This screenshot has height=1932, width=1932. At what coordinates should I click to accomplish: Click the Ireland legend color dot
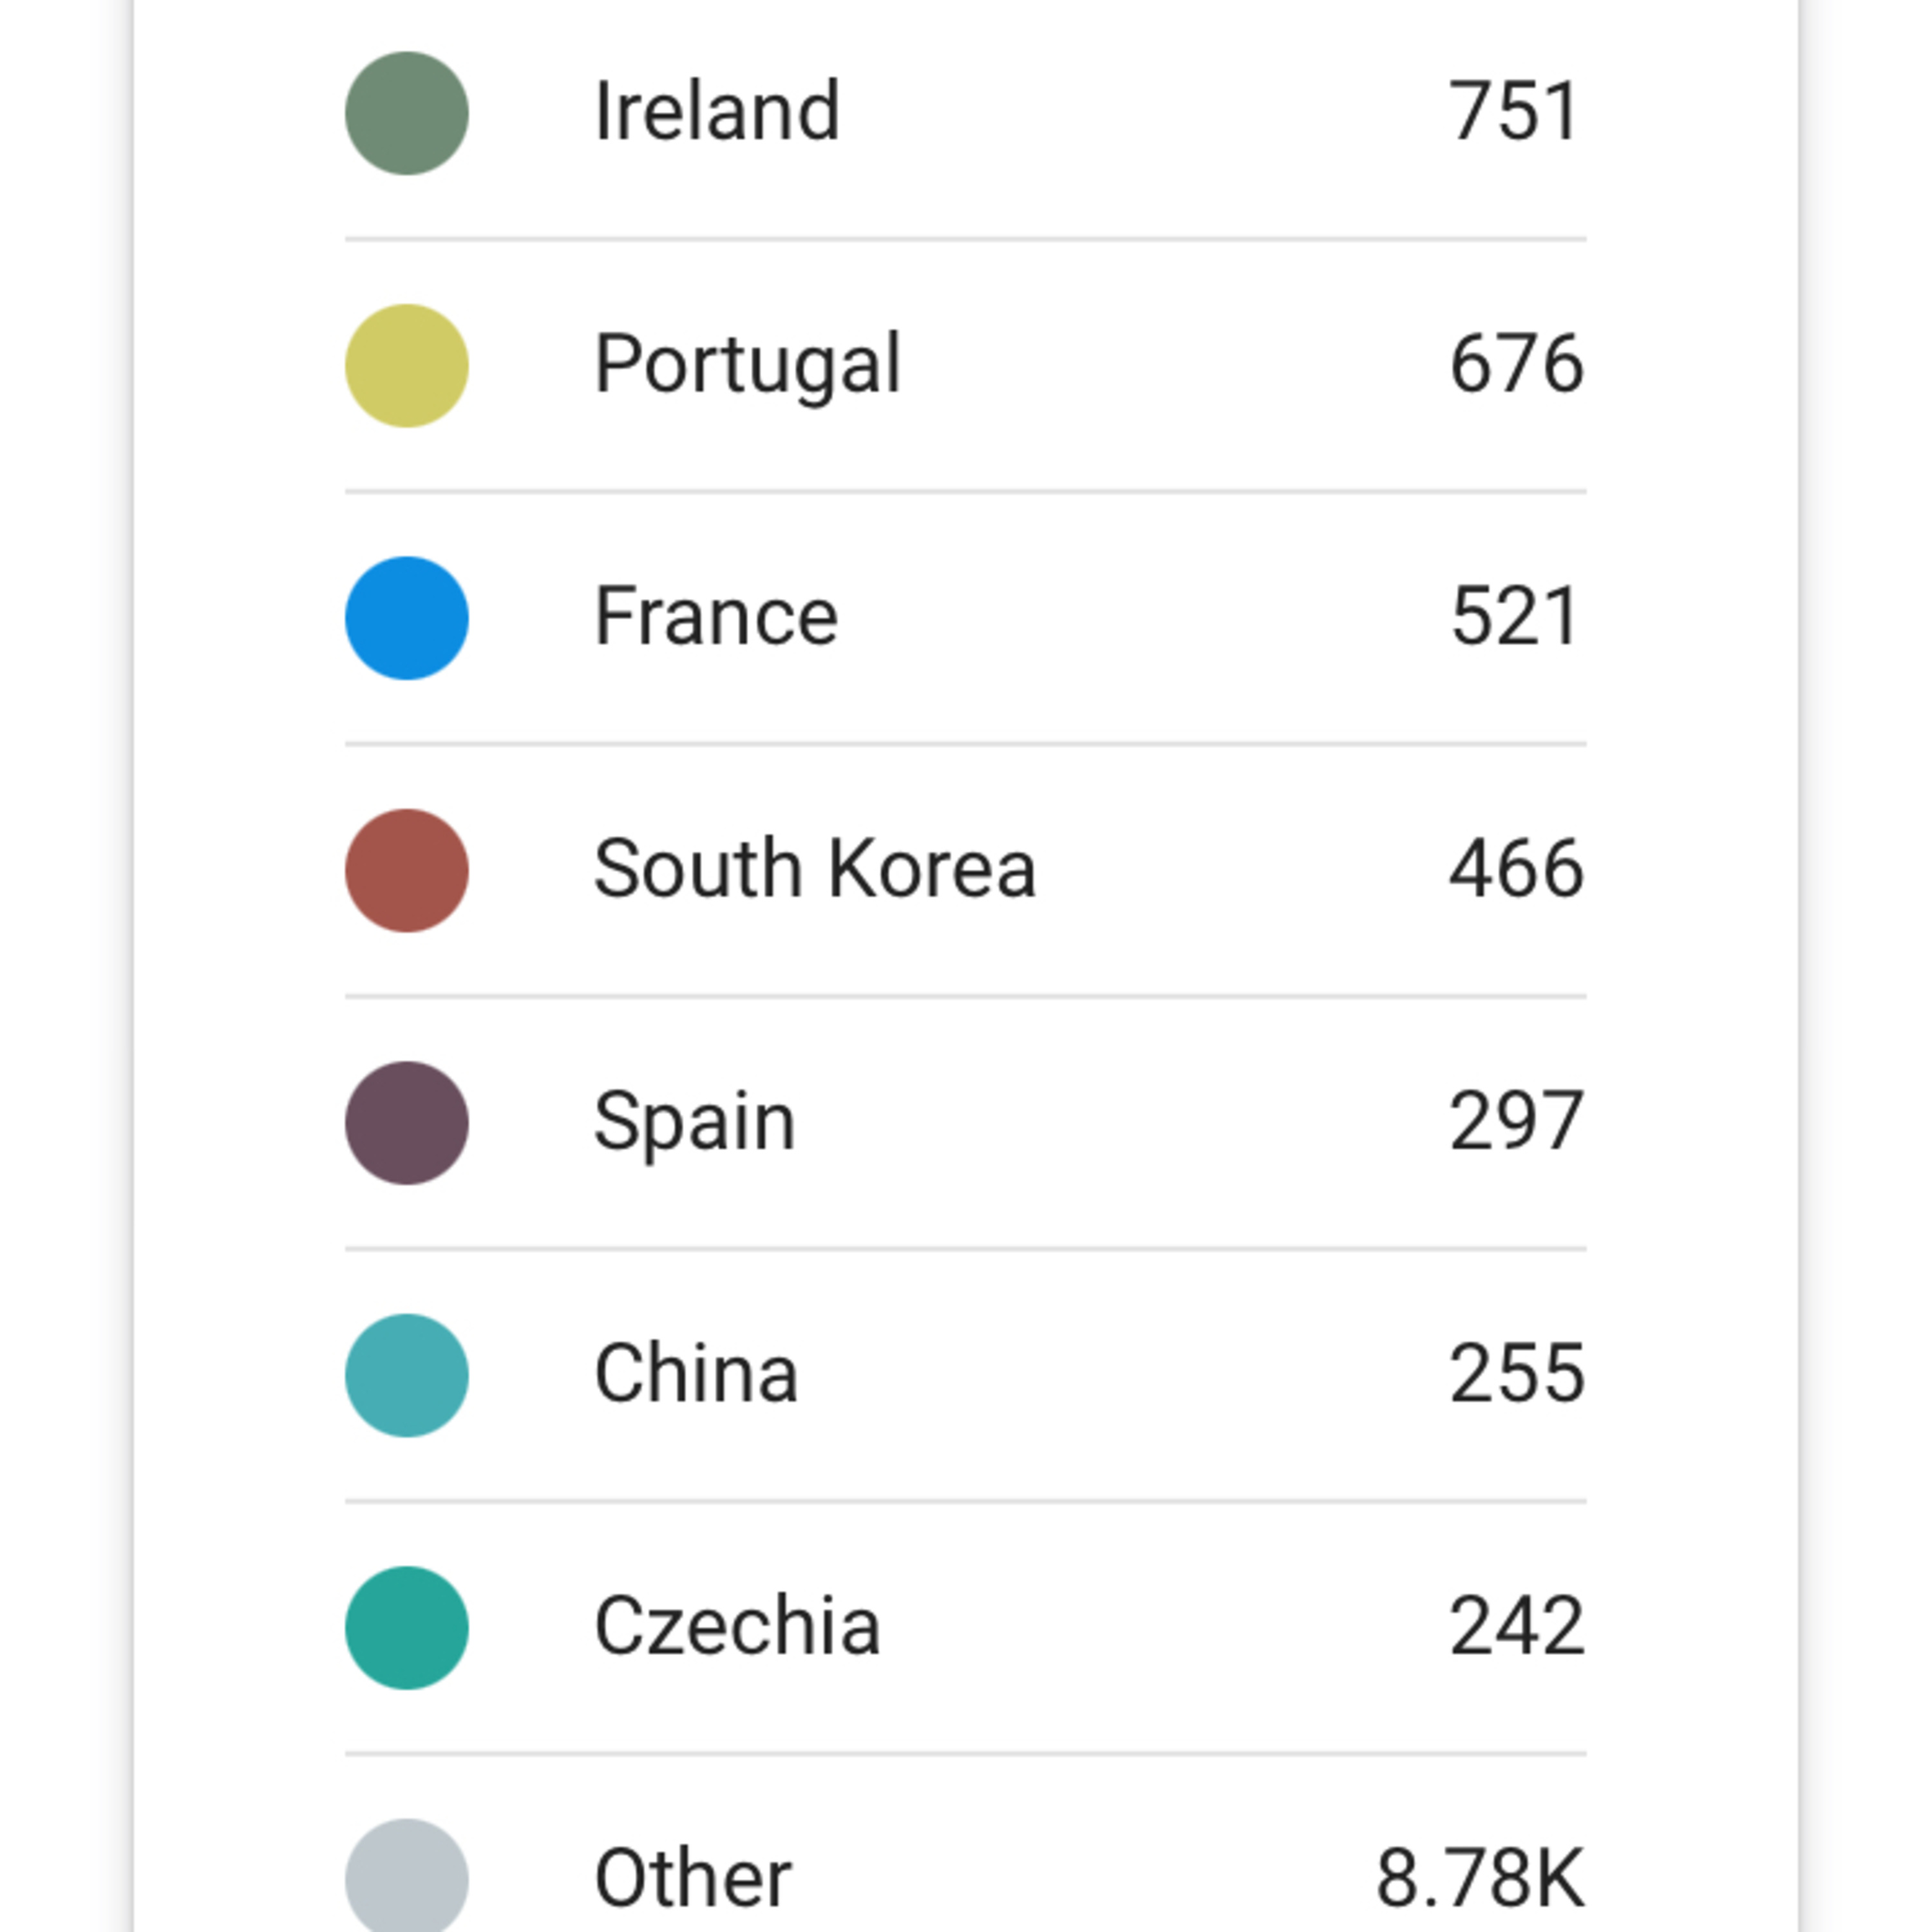pos(406,113)
